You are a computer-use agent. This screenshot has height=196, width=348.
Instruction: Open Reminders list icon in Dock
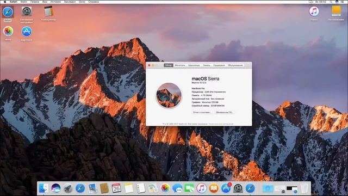(x=141, y=188)
